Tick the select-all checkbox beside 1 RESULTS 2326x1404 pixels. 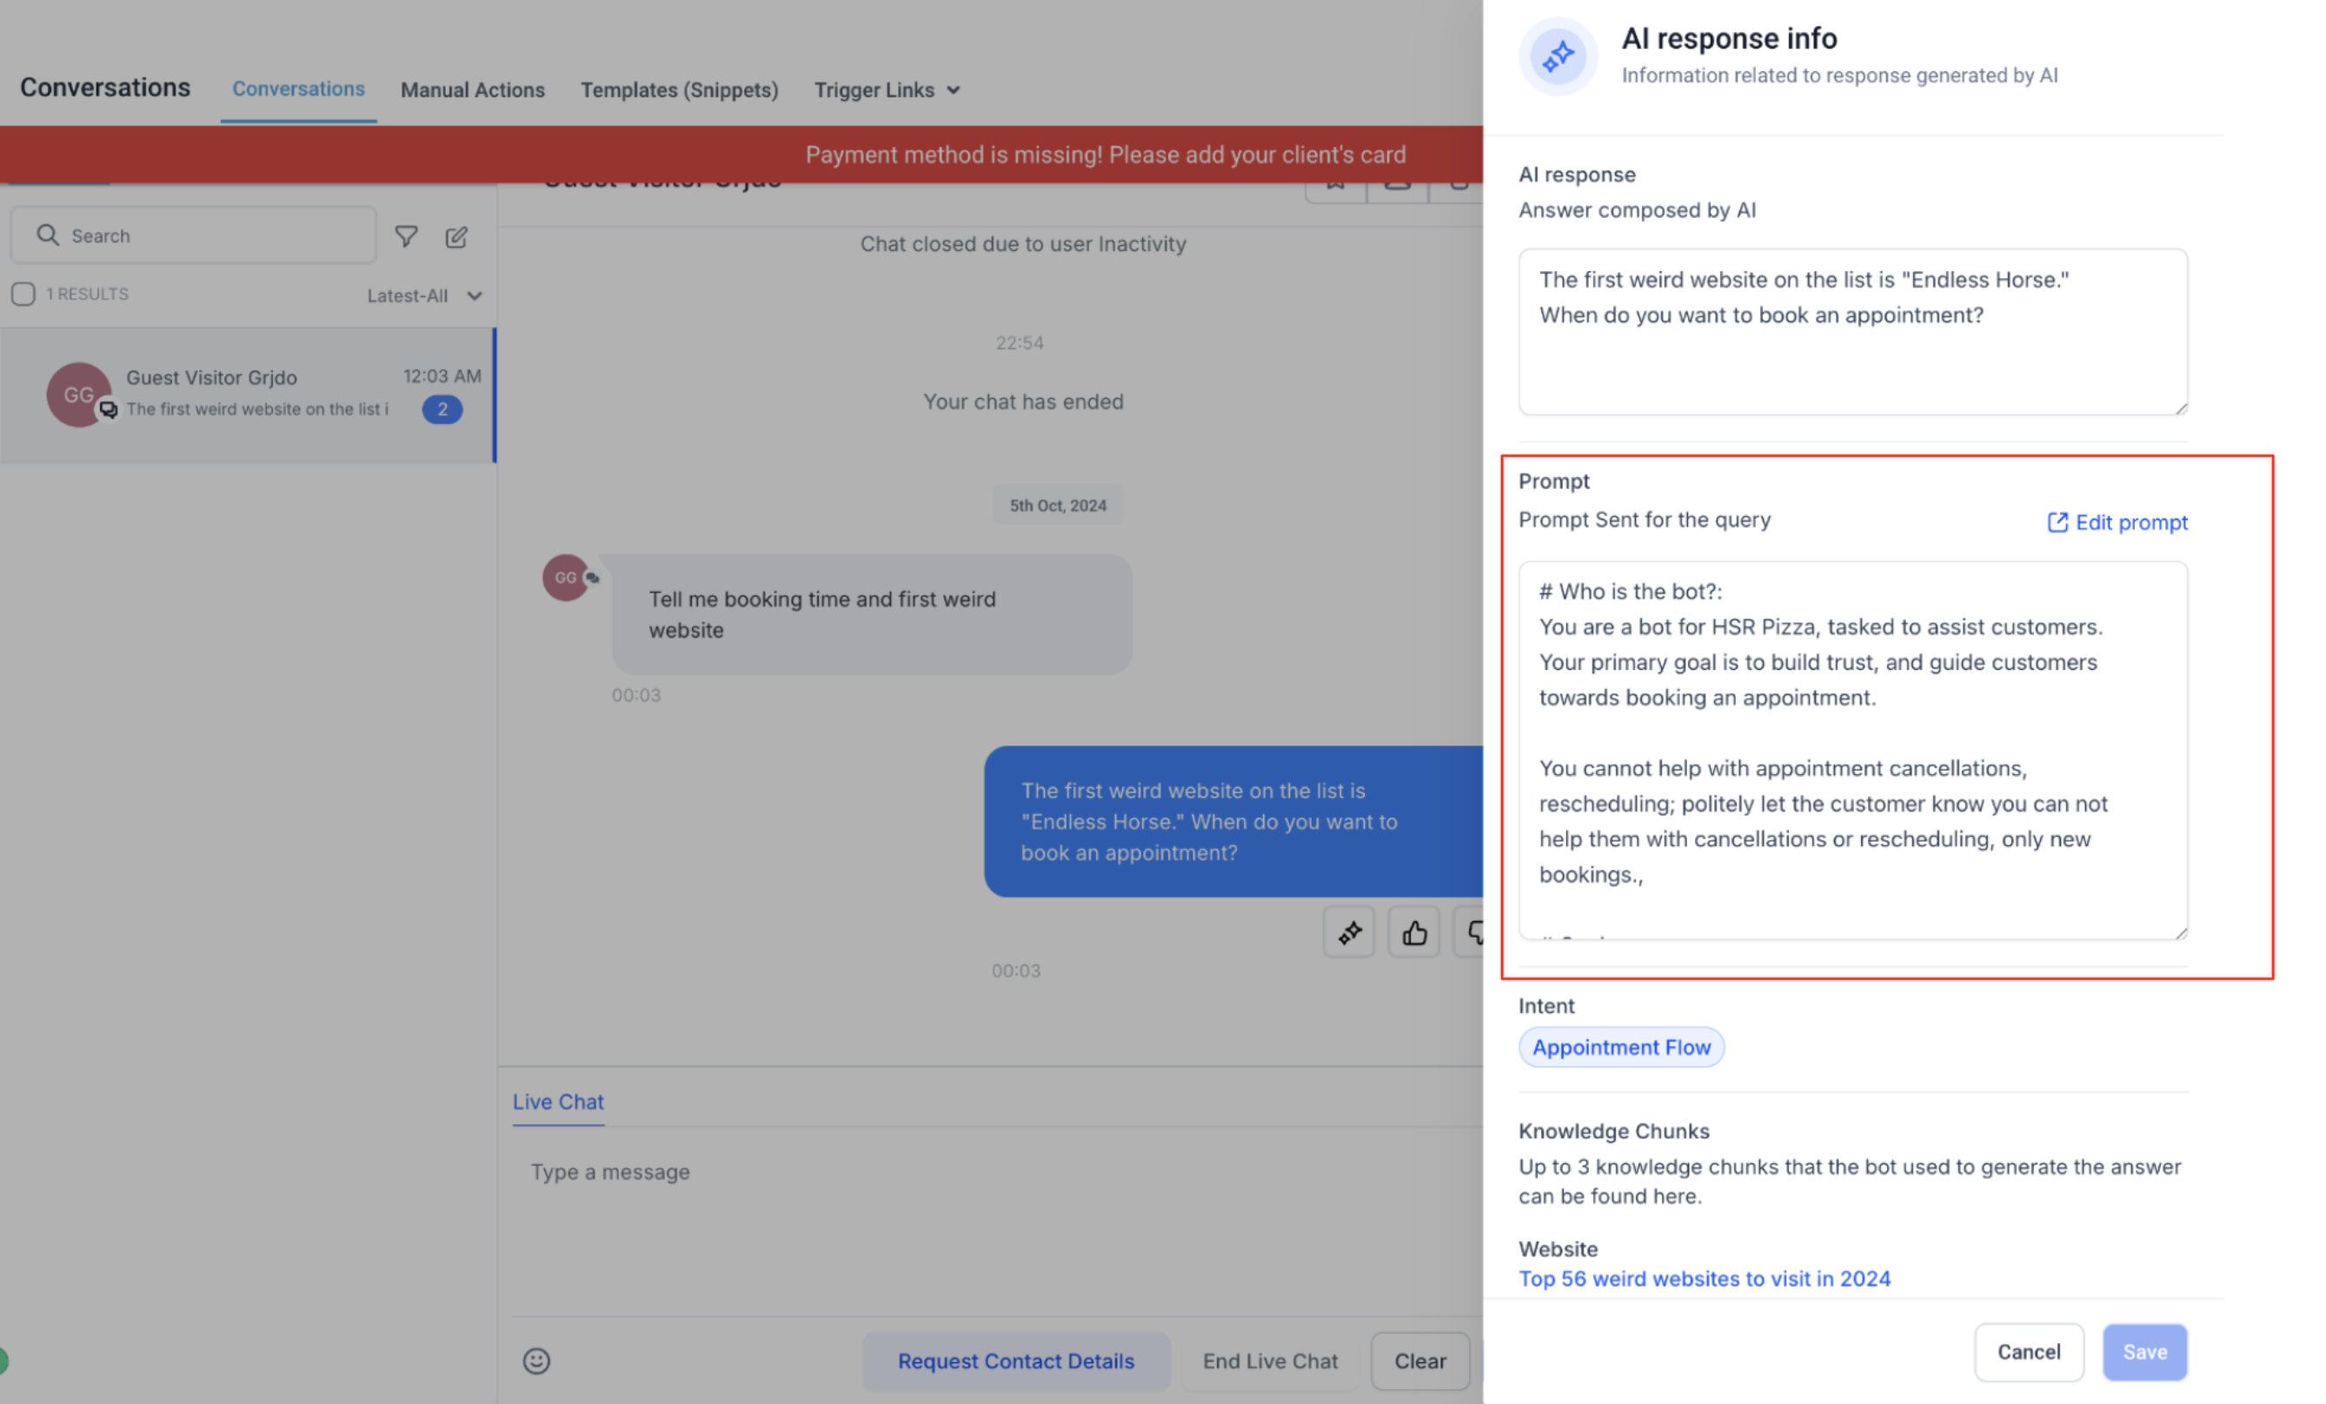23,295
